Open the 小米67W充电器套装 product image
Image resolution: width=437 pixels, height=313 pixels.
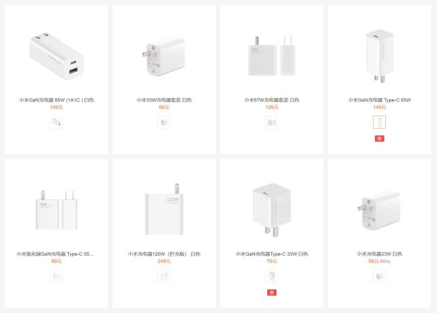(x=272, y=56)
